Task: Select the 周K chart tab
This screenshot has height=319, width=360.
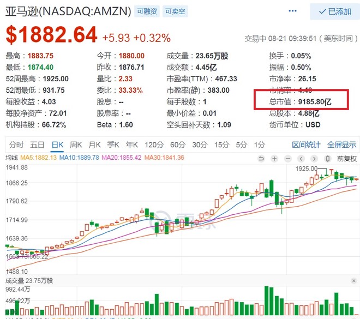Action: click(x=76, y=145)
